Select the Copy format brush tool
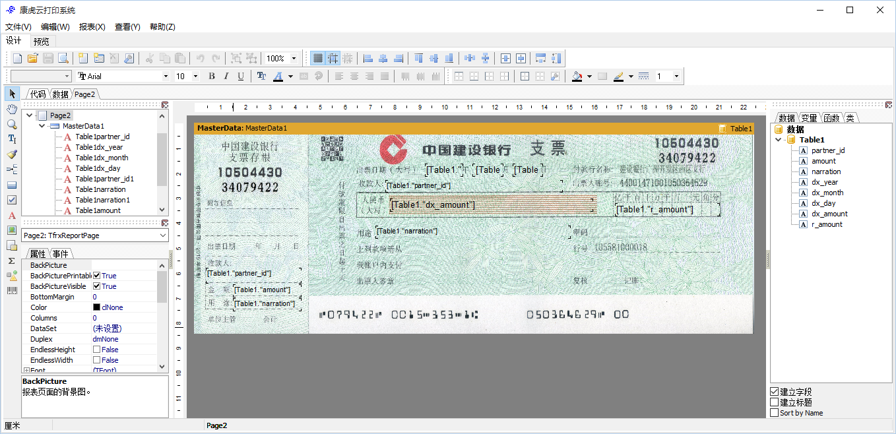Screen dimensions: 896x434 (x=12, y=154)
